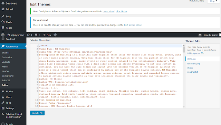Viewport: 221px width, 125px height.
Task: Click the Pages icon in sidebar
Action: 3,28
